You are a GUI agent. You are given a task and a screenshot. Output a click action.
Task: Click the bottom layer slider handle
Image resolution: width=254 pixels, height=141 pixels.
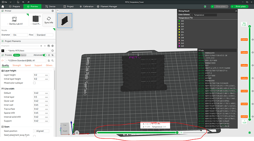click(250, 119)
